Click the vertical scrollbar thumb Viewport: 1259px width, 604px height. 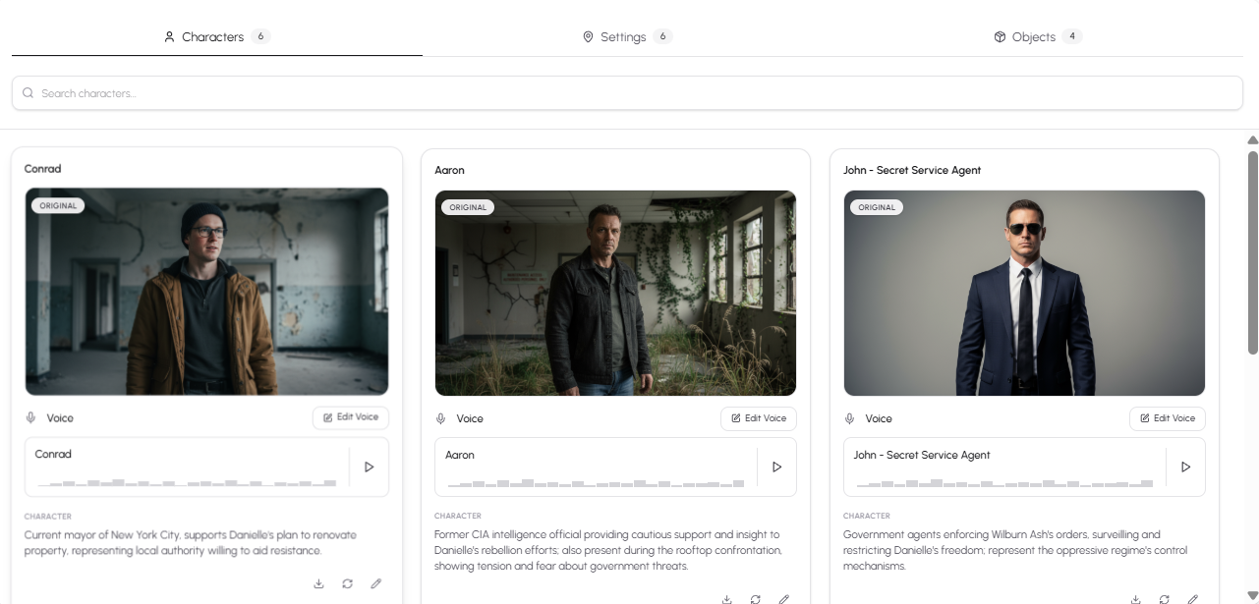tap(1253, 252)
